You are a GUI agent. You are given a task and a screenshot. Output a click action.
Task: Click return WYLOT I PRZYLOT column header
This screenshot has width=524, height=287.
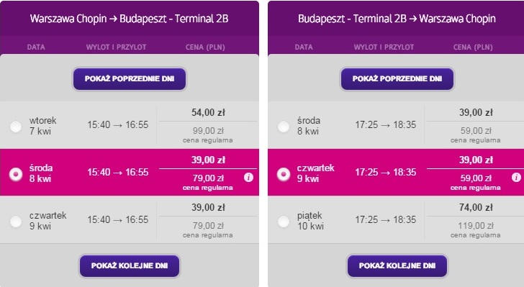(384, 47)
